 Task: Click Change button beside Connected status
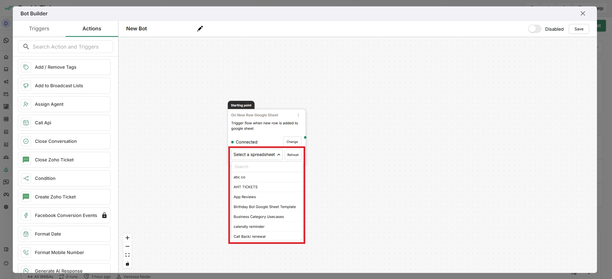(292, 142)
